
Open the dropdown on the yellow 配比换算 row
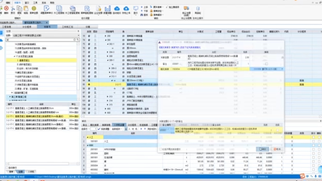282,69
